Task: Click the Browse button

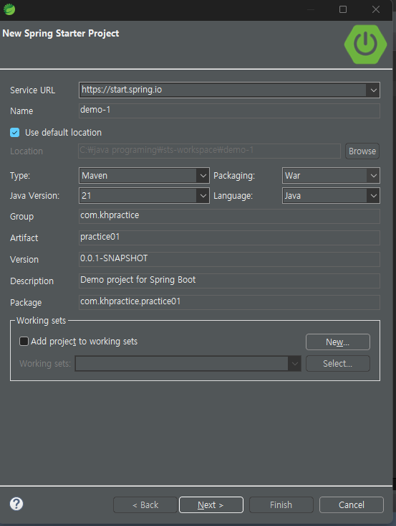Action: 362,151
